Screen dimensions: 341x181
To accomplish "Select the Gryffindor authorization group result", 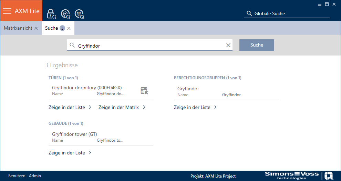I will point(188,89).
